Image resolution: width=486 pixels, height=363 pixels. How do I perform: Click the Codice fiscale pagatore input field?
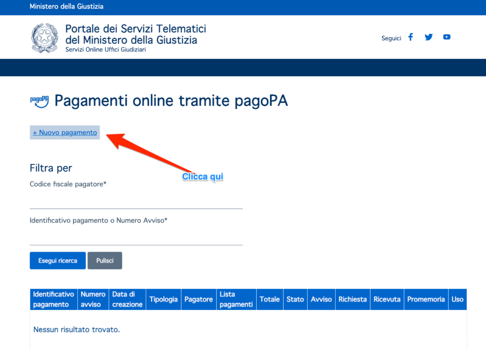[x=136, y=203]
